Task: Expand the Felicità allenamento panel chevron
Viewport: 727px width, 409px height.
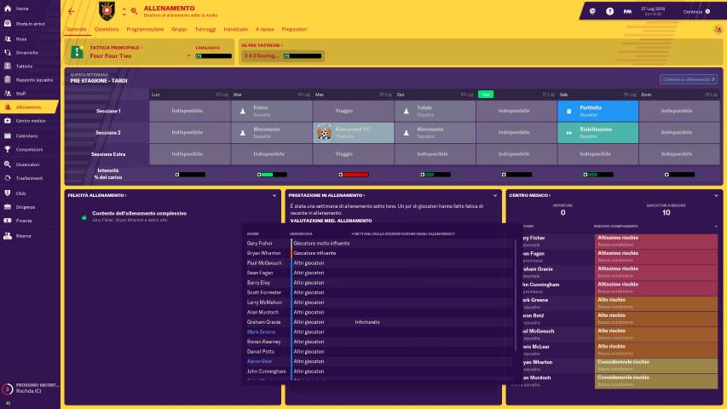Action: pyautogui.click(x=275, y=195)
